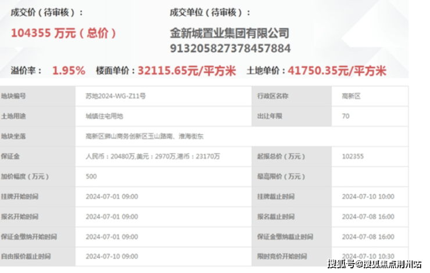Click listing end time 2024-07-10 10:00
The image size is (430, 273).
(368, 196)
